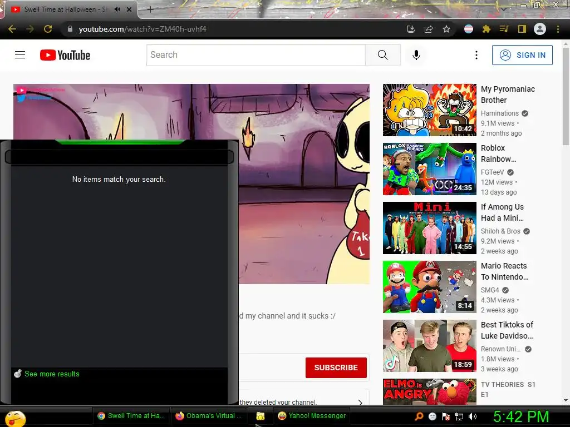Open the Chrome profile avatar icon
570x427 pixels.
pyautogui.click(x=540, y=29)
